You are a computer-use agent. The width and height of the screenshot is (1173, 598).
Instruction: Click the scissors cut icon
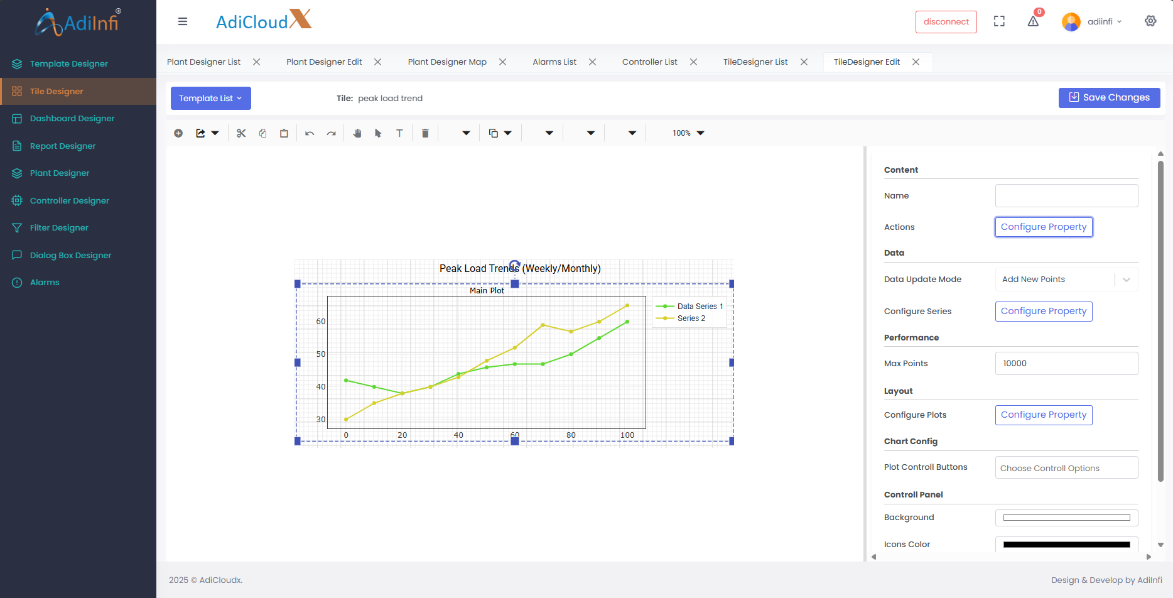point(241,133)
